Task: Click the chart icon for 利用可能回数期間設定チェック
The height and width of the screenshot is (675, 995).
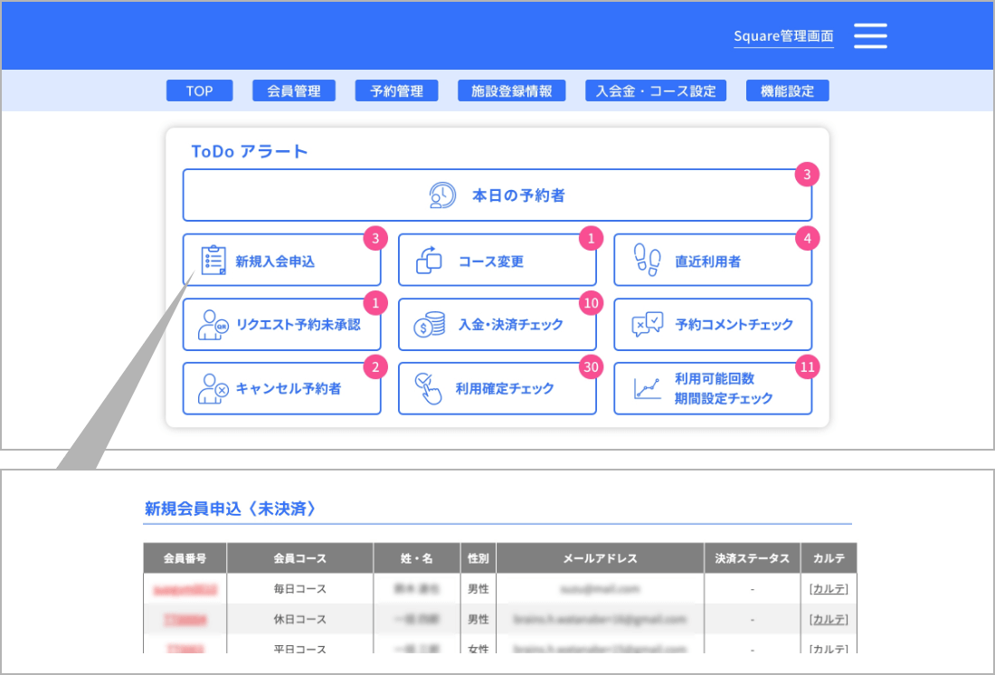Action: pyautogui.click(x=647, y=389)
